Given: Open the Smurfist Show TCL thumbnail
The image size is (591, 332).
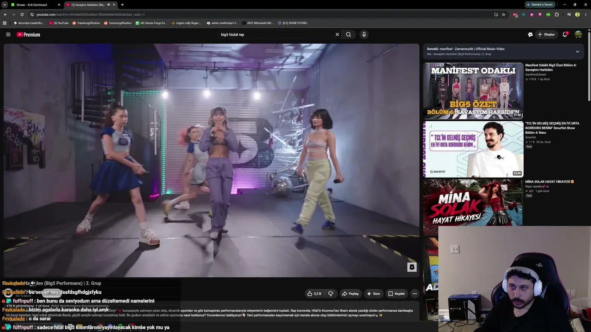Looking at the screenshot, I should (x=473, y=149).
